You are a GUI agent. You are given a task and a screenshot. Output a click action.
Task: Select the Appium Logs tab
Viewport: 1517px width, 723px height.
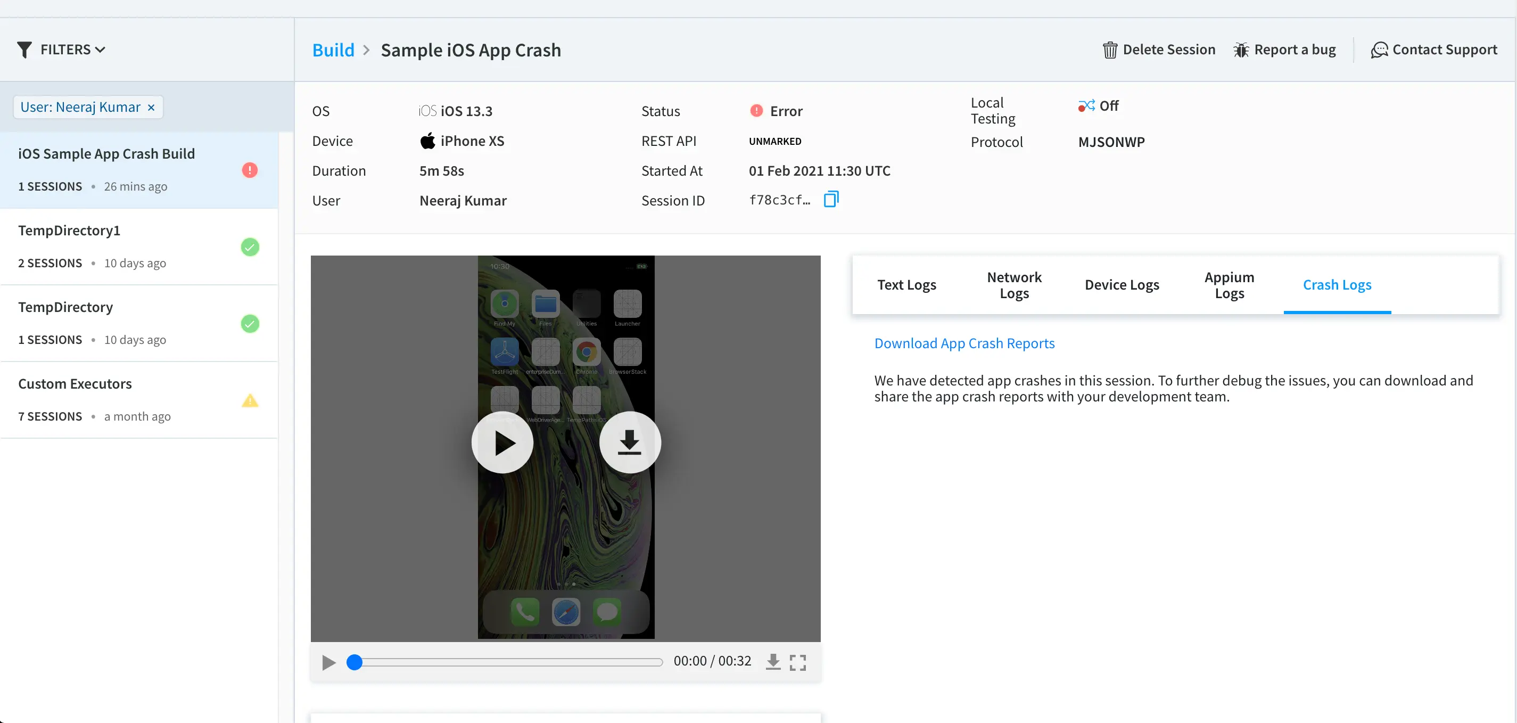pos(1229,285)
